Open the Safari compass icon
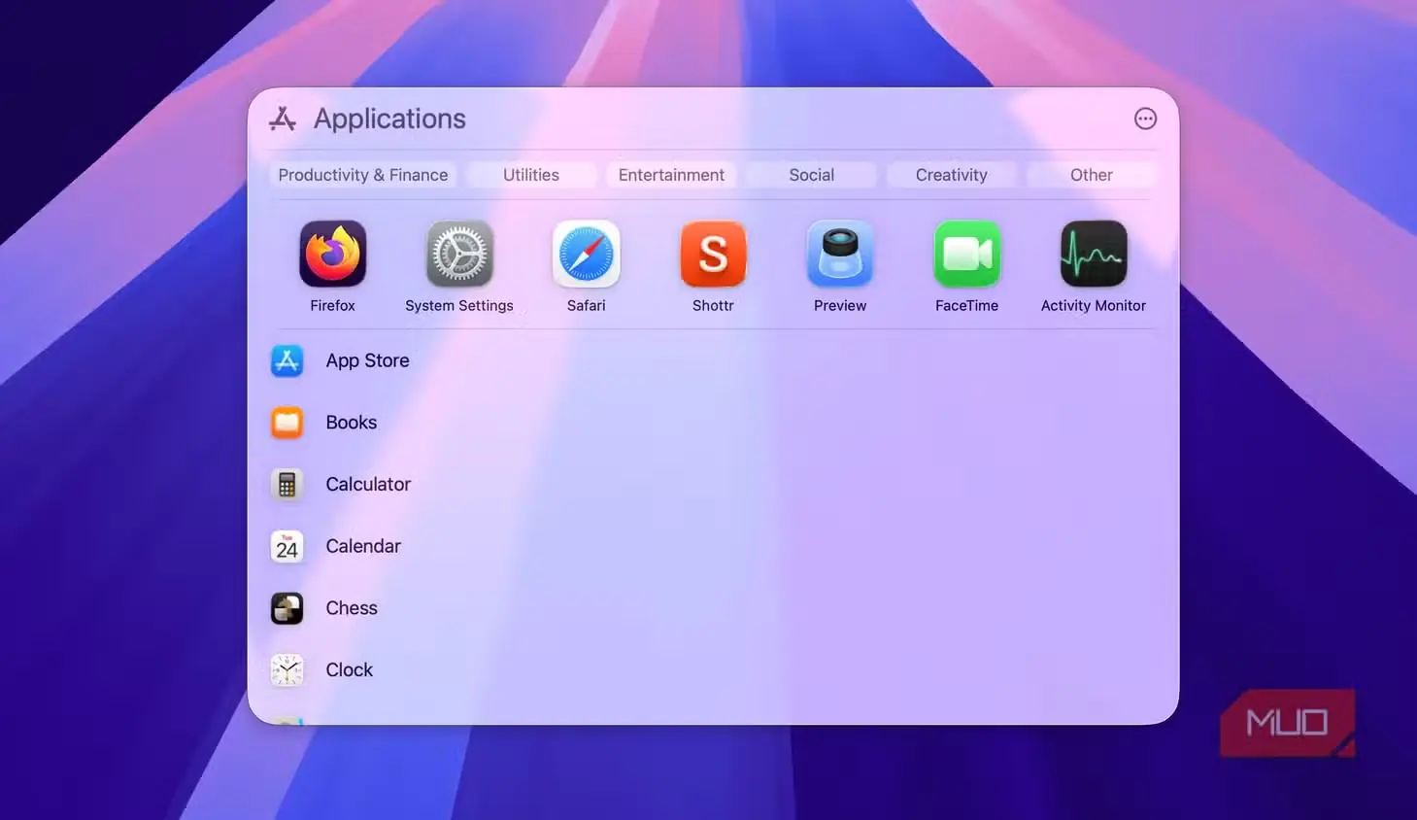 (587, 254)
